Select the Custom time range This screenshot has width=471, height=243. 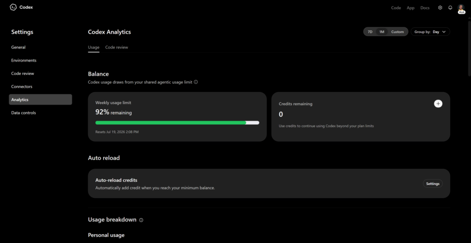click(x=397, y=32)
